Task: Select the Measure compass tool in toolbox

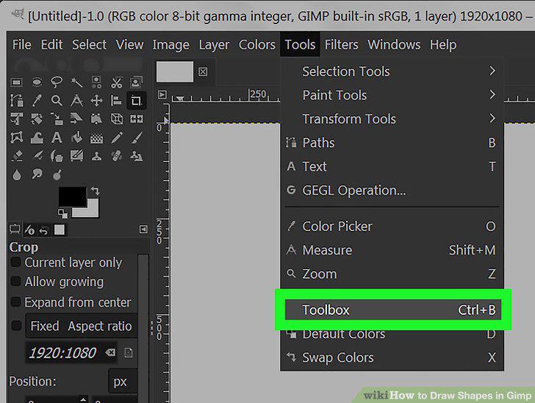Action: pyautogui.click(x=76, y=101)
